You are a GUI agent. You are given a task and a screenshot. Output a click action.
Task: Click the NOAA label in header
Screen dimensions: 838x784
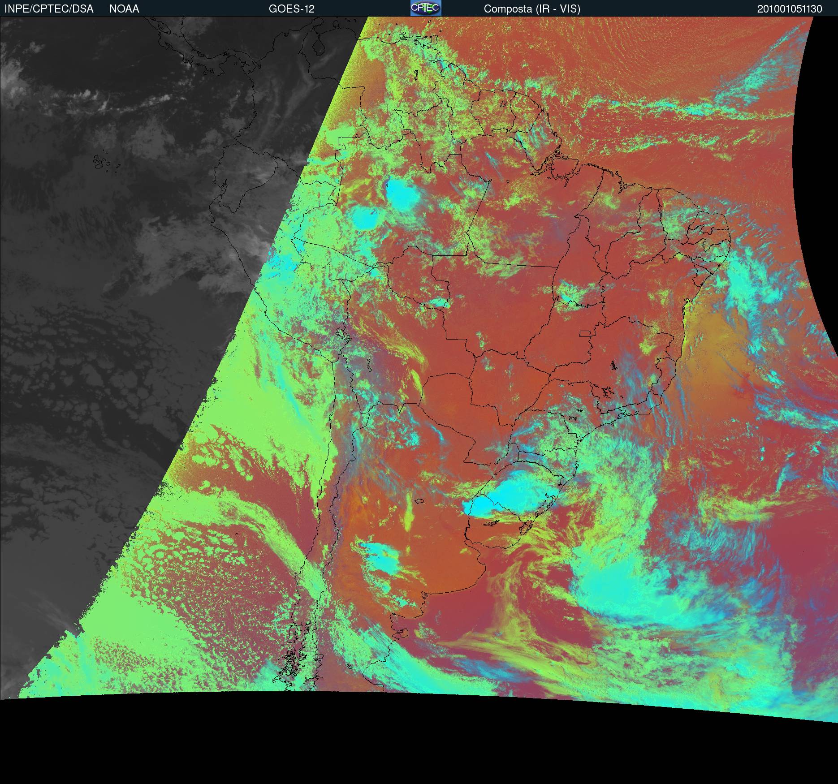coord(124,9)
